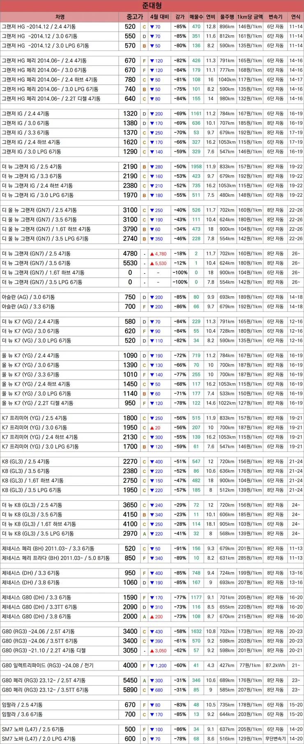Click price 3790 for GN7 1.6T 하브
This screenshot has width=304, height=744.
click(x=130, y=229)
